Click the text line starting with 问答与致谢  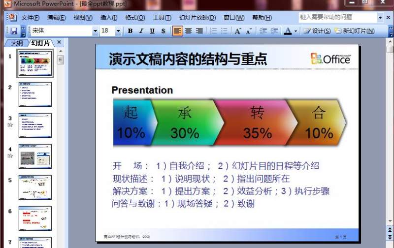click(x=183, y=204)
